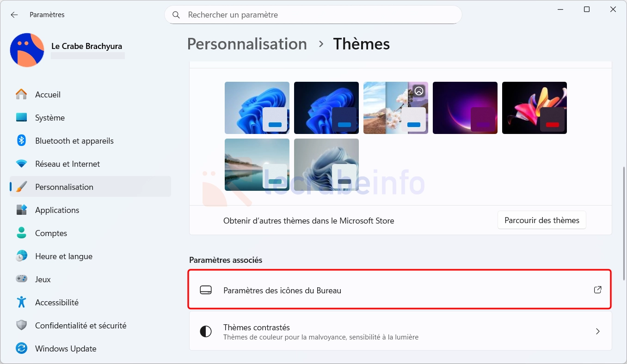Open the Comptes section

(x=90, y=233)
